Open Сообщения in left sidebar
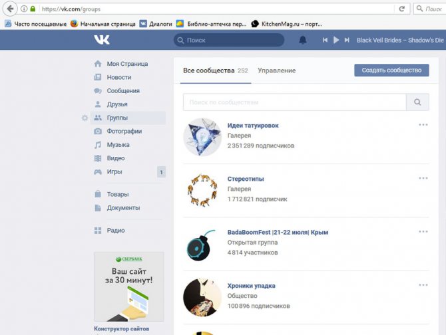 point(123,91)
